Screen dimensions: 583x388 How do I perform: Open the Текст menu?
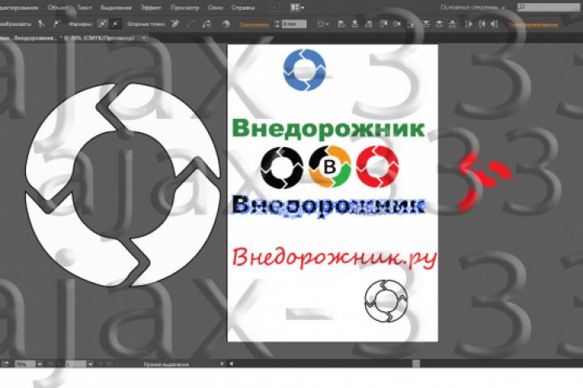click(x=84, y=8)
